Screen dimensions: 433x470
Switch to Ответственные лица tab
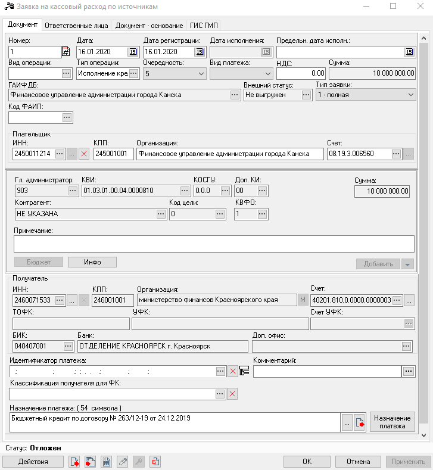point(76,26)
